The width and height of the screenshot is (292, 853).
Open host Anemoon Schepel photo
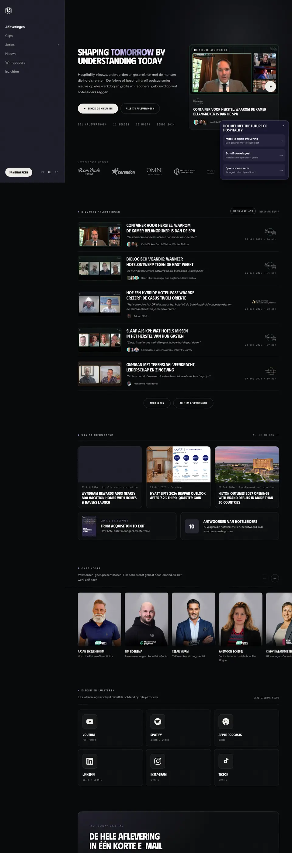(240, 619)
